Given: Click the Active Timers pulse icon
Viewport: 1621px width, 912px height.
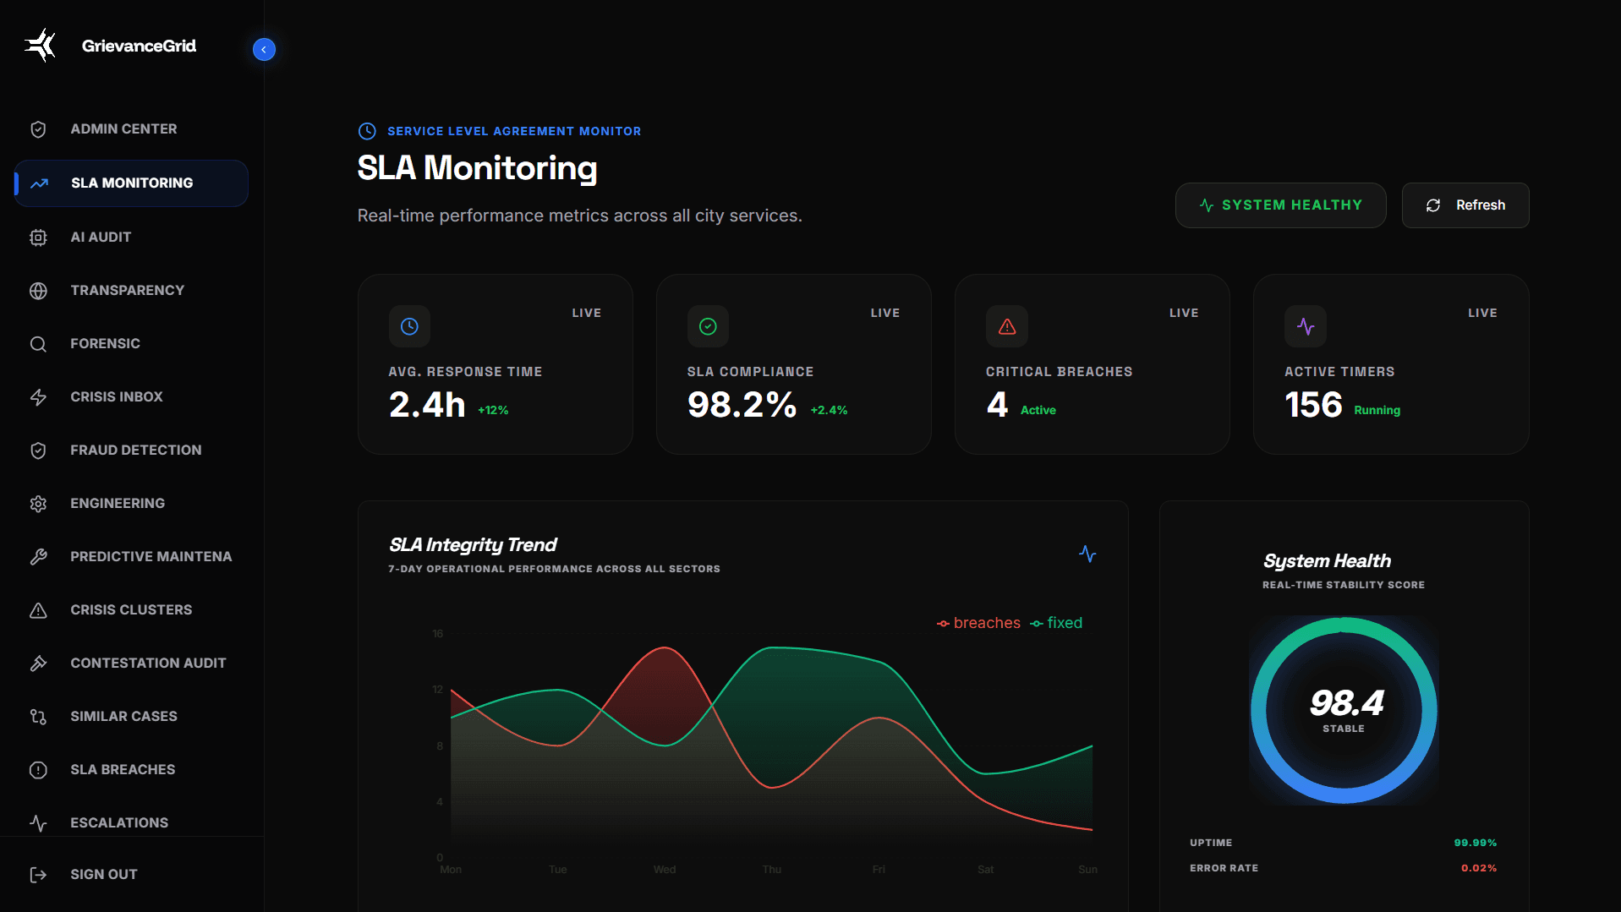Looking at the screenshot, I should tap(1306, 326).
